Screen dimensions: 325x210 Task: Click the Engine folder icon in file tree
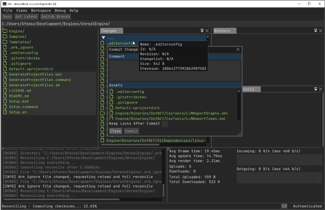pos(5,31)
